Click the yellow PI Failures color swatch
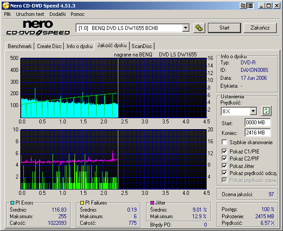The width and height of the screenshot is (283, 231). [x=82, y=203]
